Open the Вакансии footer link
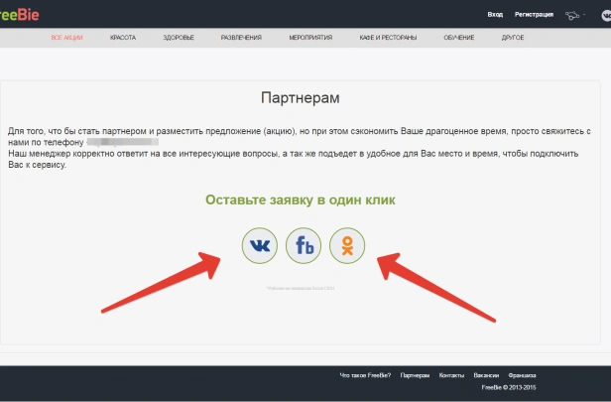 tap(486, 375)
